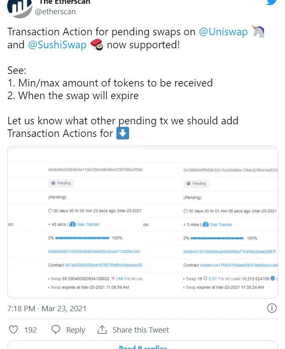Click the left Gas Tracker icon

[x=72, y=224]
